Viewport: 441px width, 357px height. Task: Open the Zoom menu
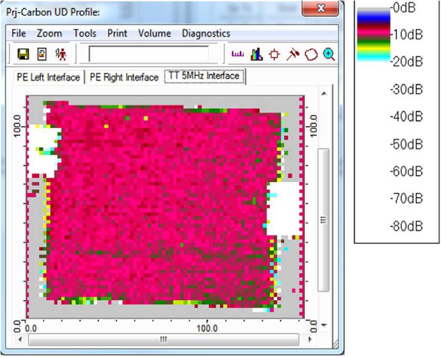pyautogui.click(x=49, y=34)
